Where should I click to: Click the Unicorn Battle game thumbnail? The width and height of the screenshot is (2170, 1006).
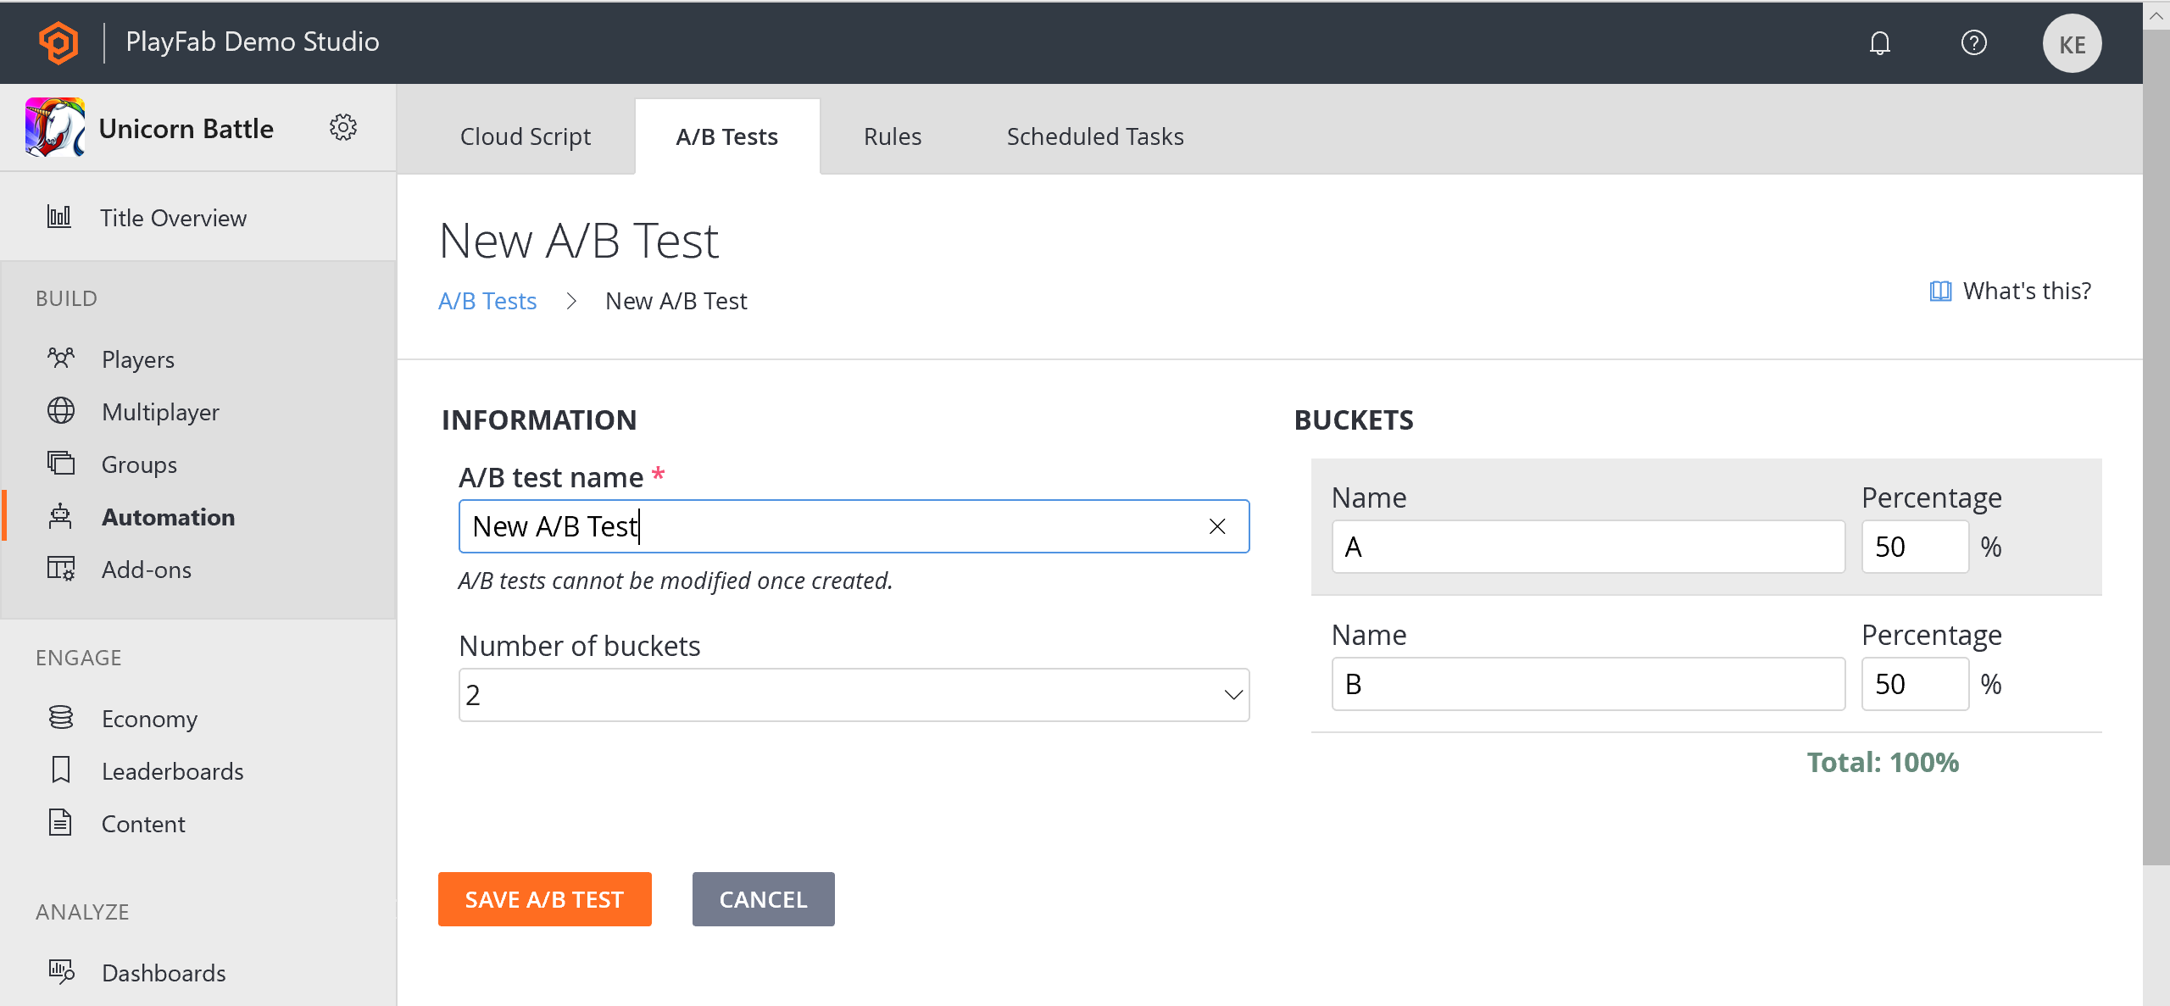tap(55, 127)
